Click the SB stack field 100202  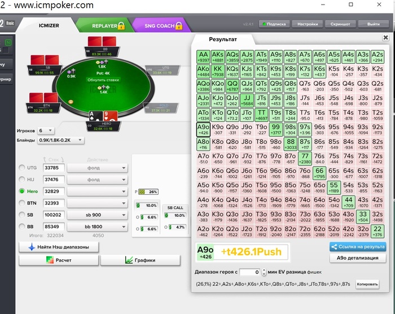pyautogui.click(x=54, y=215)
